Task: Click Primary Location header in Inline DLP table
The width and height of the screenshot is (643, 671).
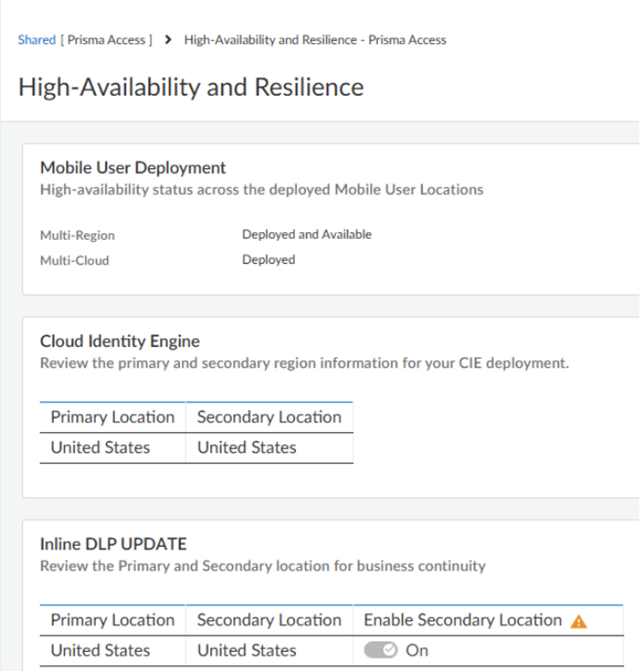Action: [112, 620]
